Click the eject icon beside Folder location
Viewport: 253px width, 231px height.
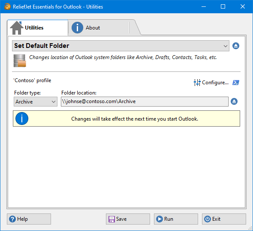point(234,101)
